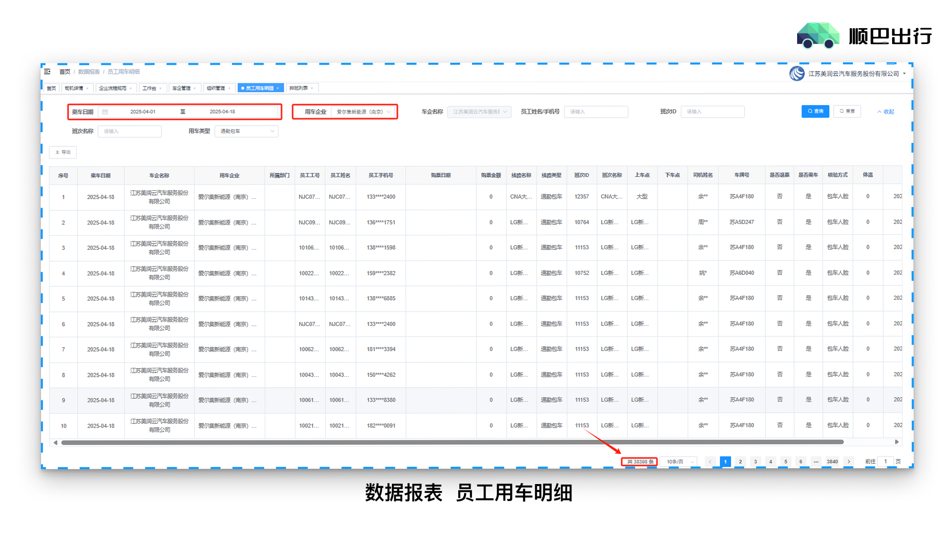Close the 司机详情 tab with its x

88,89
